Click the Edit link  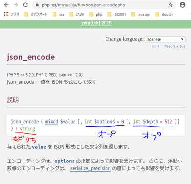pyautogui.click(x=156, y=46)
